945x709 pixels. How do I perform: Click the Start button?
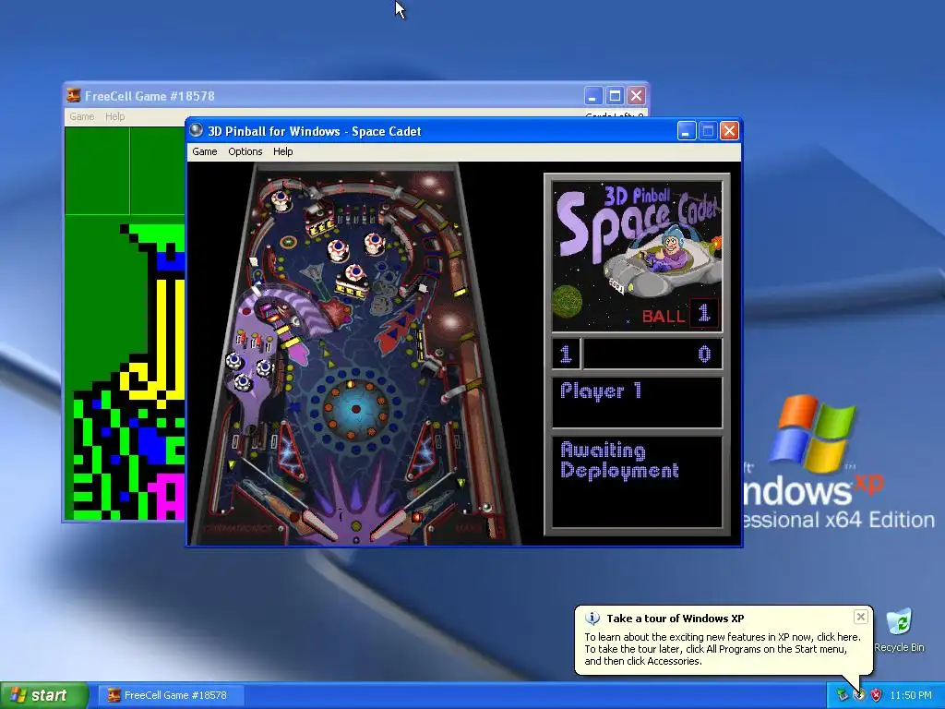tap(44, 695)
